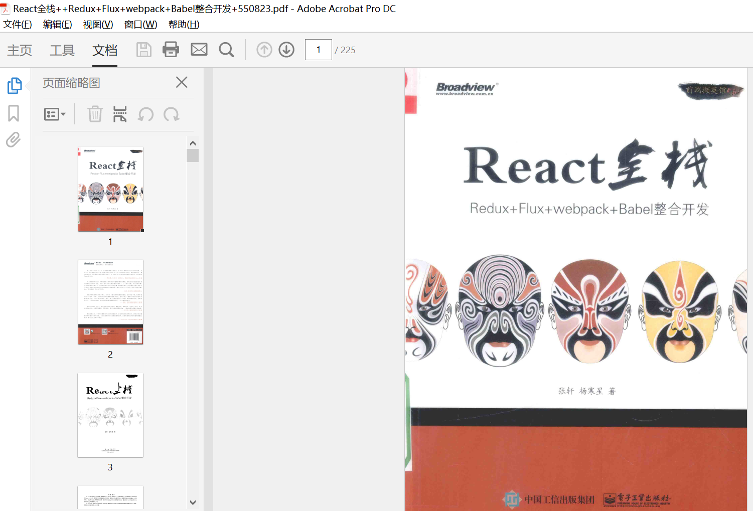The image size is (753, 511).
Task: Close the 页面缩略图 panel
Action: click(x=182, y=82)
